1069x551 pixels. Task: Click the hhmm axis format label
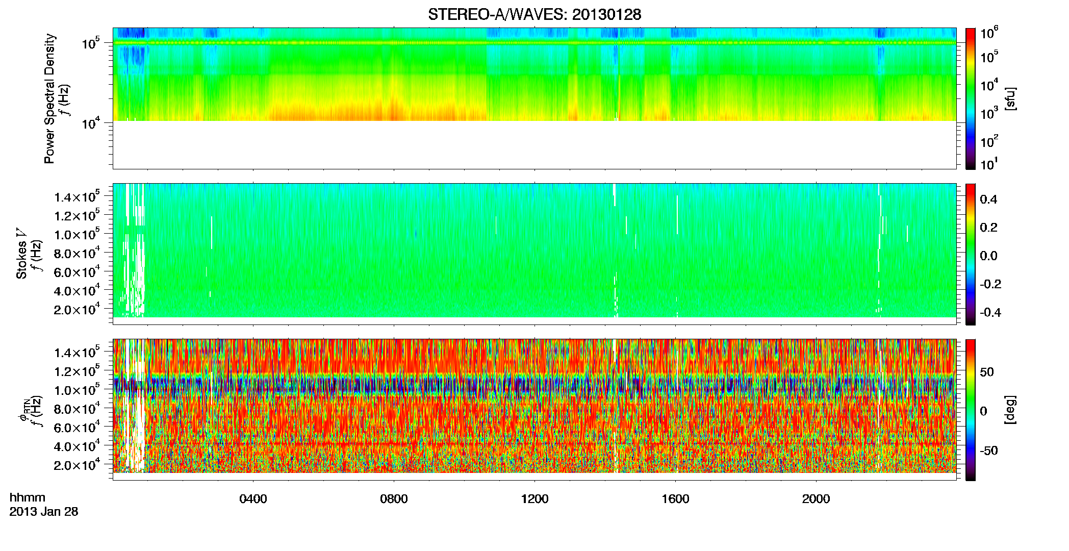pyautogui.click(x=28, y=498)
